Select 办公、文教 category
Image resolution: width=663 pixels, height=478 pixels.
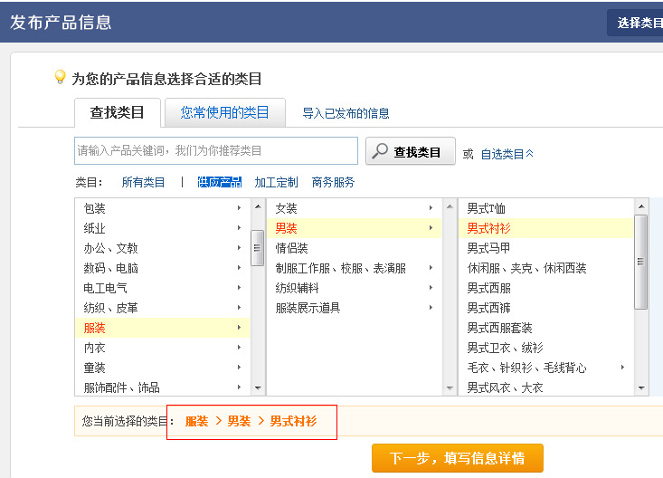(x=163, y=248)
